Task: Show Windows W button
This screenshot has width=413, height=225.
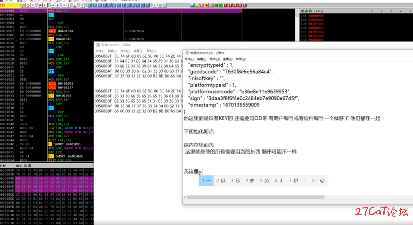Action: [109, 5]
